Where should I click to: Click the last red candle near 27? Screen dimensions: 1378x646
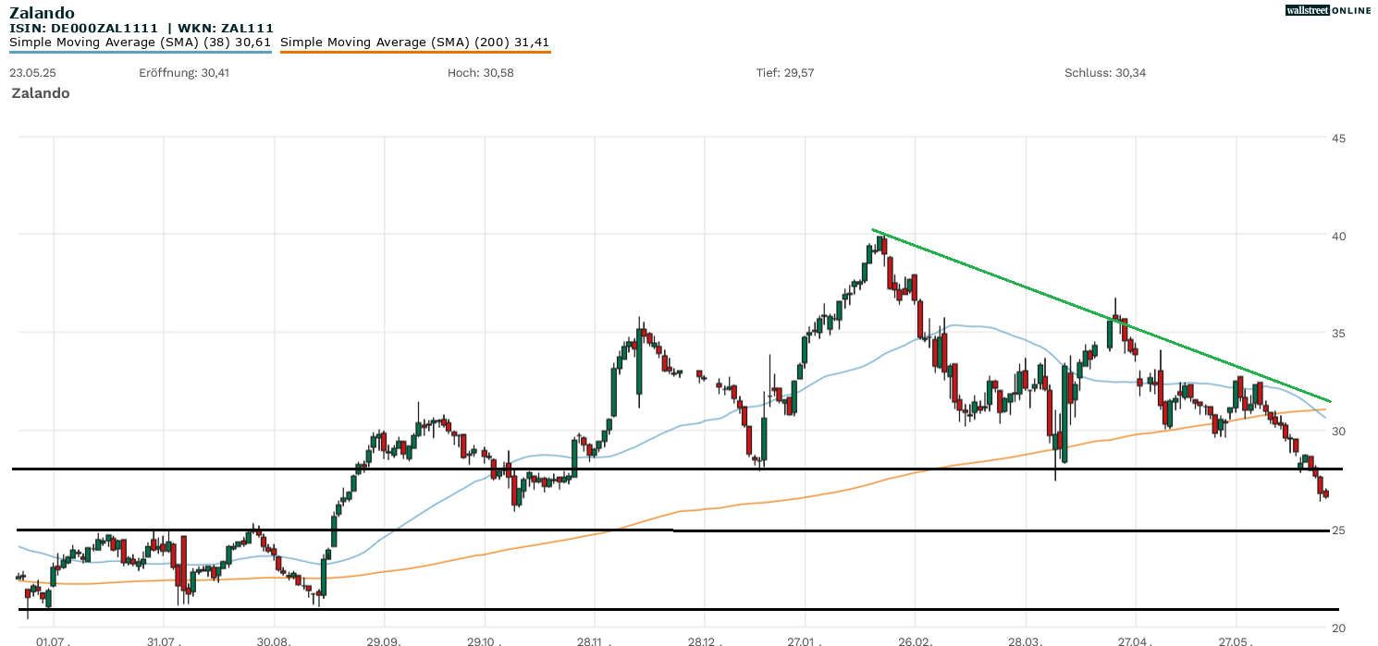coord(1326,494)
